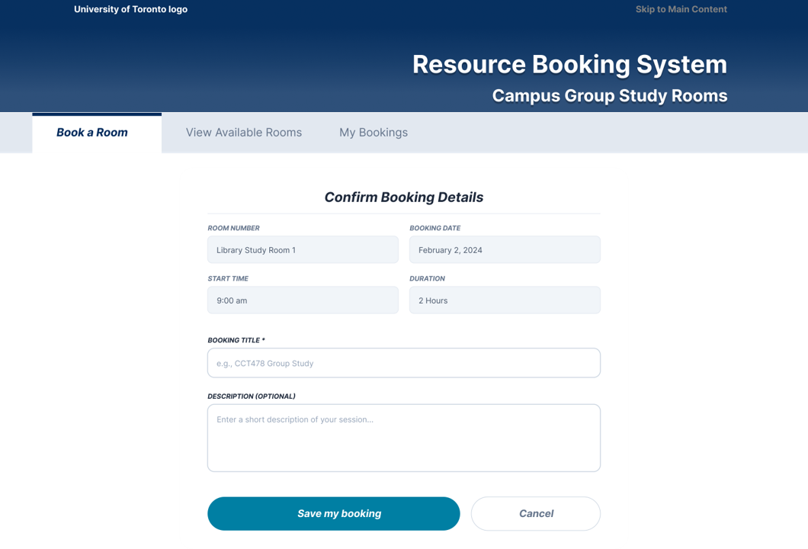Click the Start Time field showing 9:00 am
The width and height of the screenshot is (808, 549).
[303, 300]
